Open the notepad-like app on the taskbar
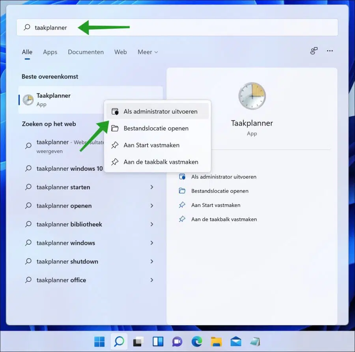 click(x=255, y=342)
